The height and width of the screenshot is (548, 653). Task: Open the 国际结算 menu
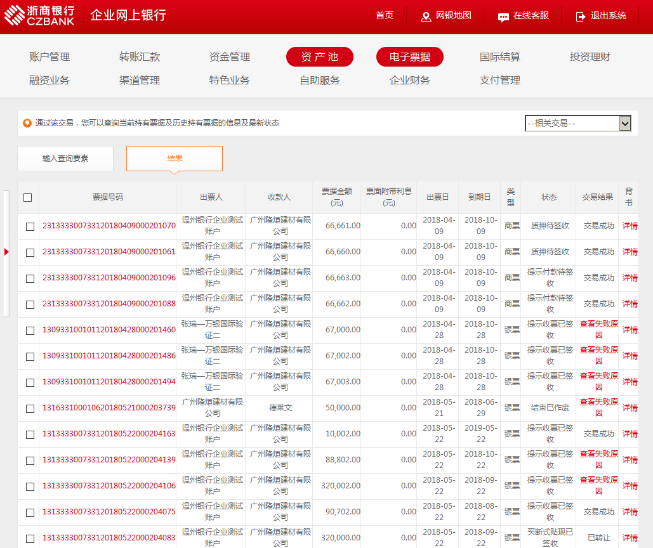pos(500,57)
